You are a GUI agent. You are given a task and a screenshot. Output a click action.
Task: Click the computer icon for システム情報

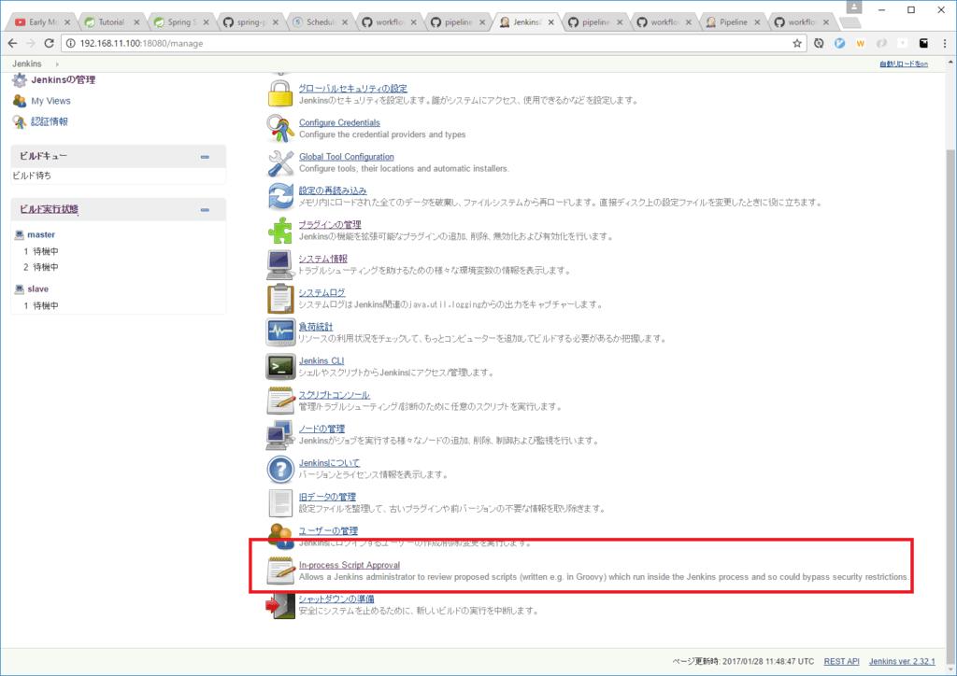coord(280,264)
